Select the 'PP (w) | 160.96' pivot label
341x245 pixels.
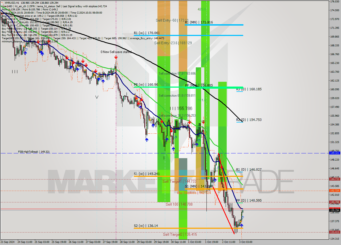point(146,85)
